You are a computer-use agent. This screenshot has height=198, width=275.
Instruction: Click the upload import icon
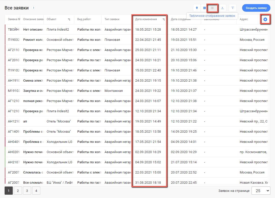(x=233, y=8)
